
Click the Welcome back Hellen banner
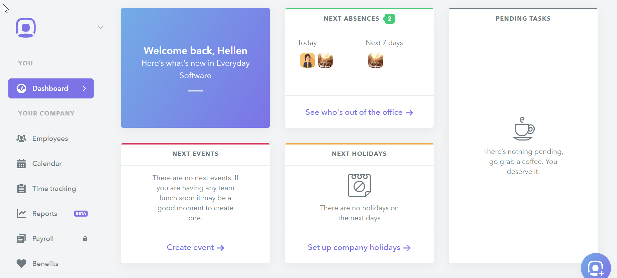click(x=195, y=68)
